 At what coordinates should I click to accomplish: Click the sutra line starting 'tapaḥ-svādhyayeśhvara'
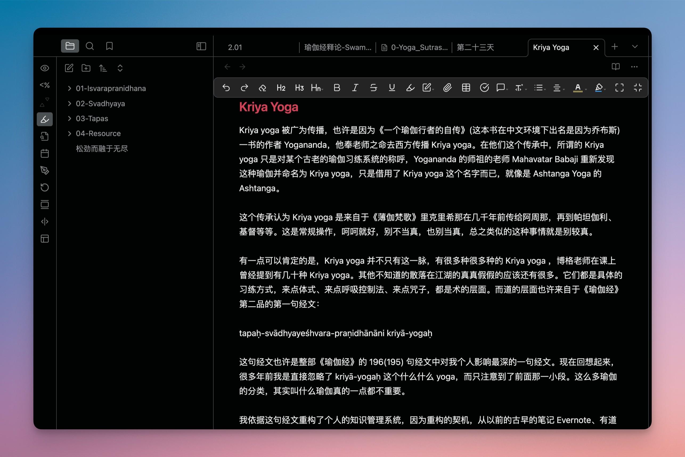tap(336, 333)
